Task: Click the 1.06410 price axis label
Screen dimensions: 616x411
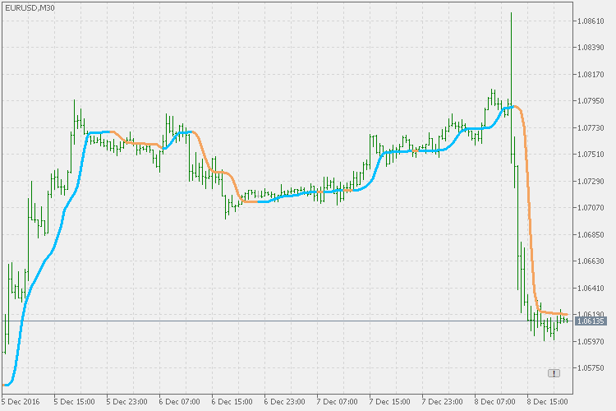Action: pos(591,289)
